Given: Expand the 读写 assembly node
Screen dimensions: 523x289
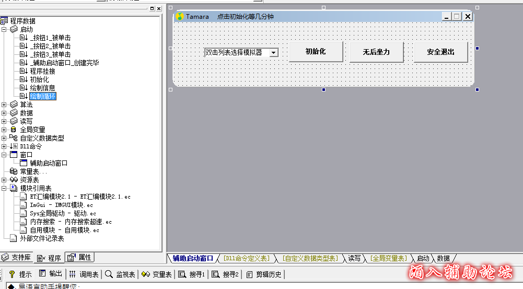Looking at the screenshot, I should pos(4,121).
